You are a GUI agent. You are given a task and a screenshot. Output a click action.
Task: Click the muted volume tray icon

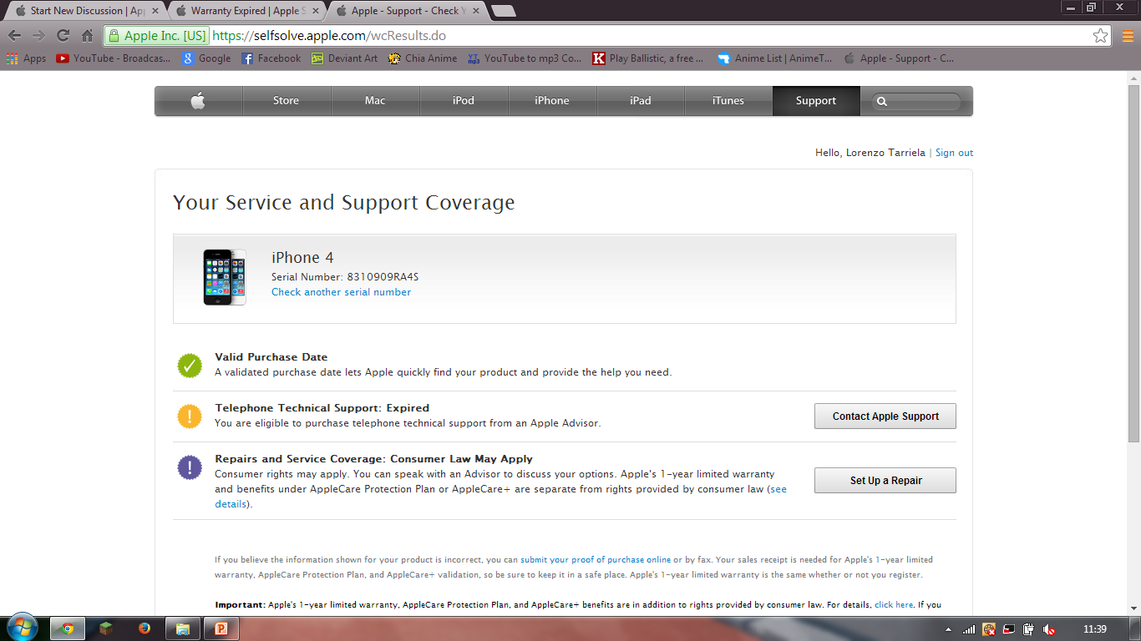coord(1050,629)
